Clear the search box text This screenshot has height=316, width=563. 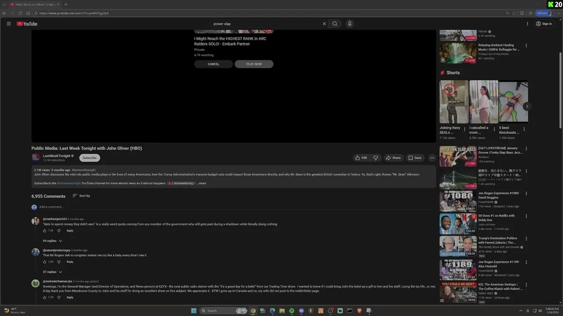pos(324,24)
